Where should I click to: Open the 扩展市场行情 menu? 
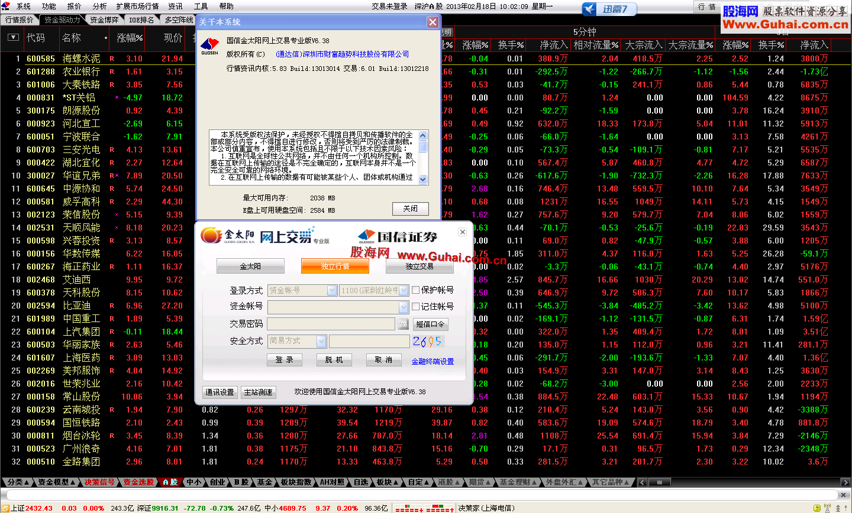tap(137, 6)
